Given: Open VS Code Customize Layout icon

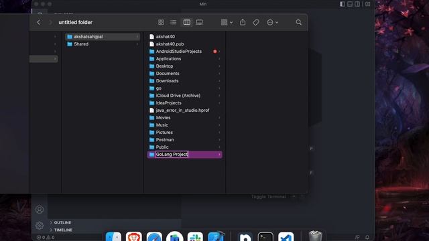Looking at the screenshot, I should tap(368, 4).
